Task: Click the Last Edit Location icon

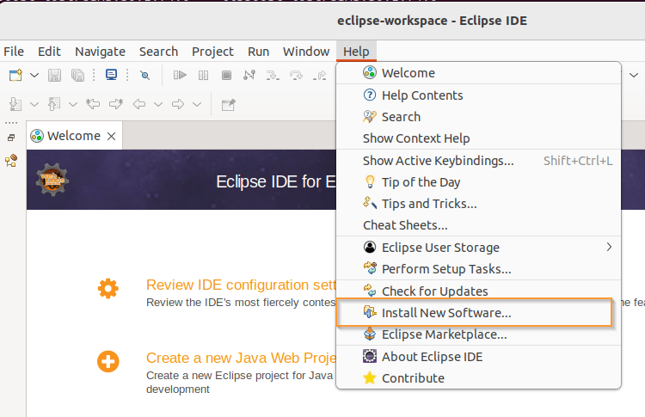Action: tap(93, 104)
